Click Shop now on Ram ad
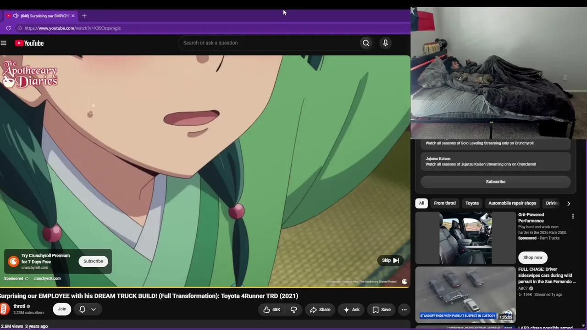The image size is (587, 330). coord(533,258)
